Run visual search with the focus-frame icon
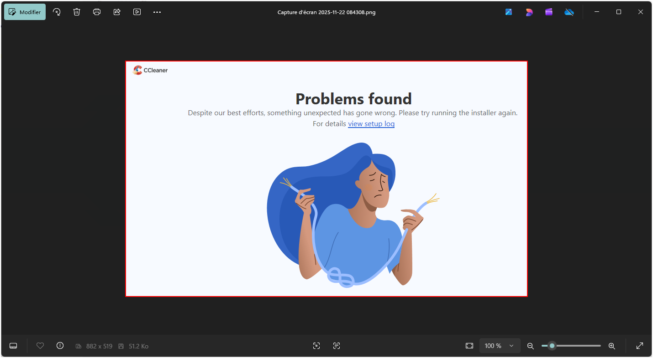653x358 pixels. (316, 346)
